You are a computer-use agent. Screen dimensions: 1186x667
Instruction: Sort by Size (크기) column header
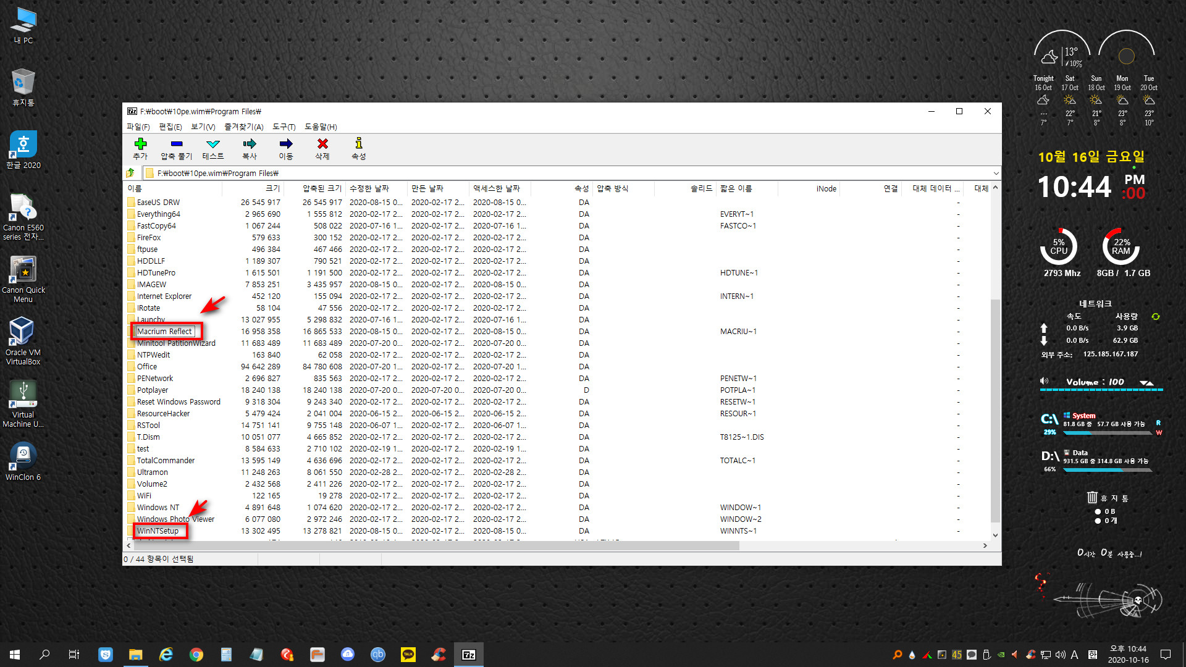pos(253,188)
